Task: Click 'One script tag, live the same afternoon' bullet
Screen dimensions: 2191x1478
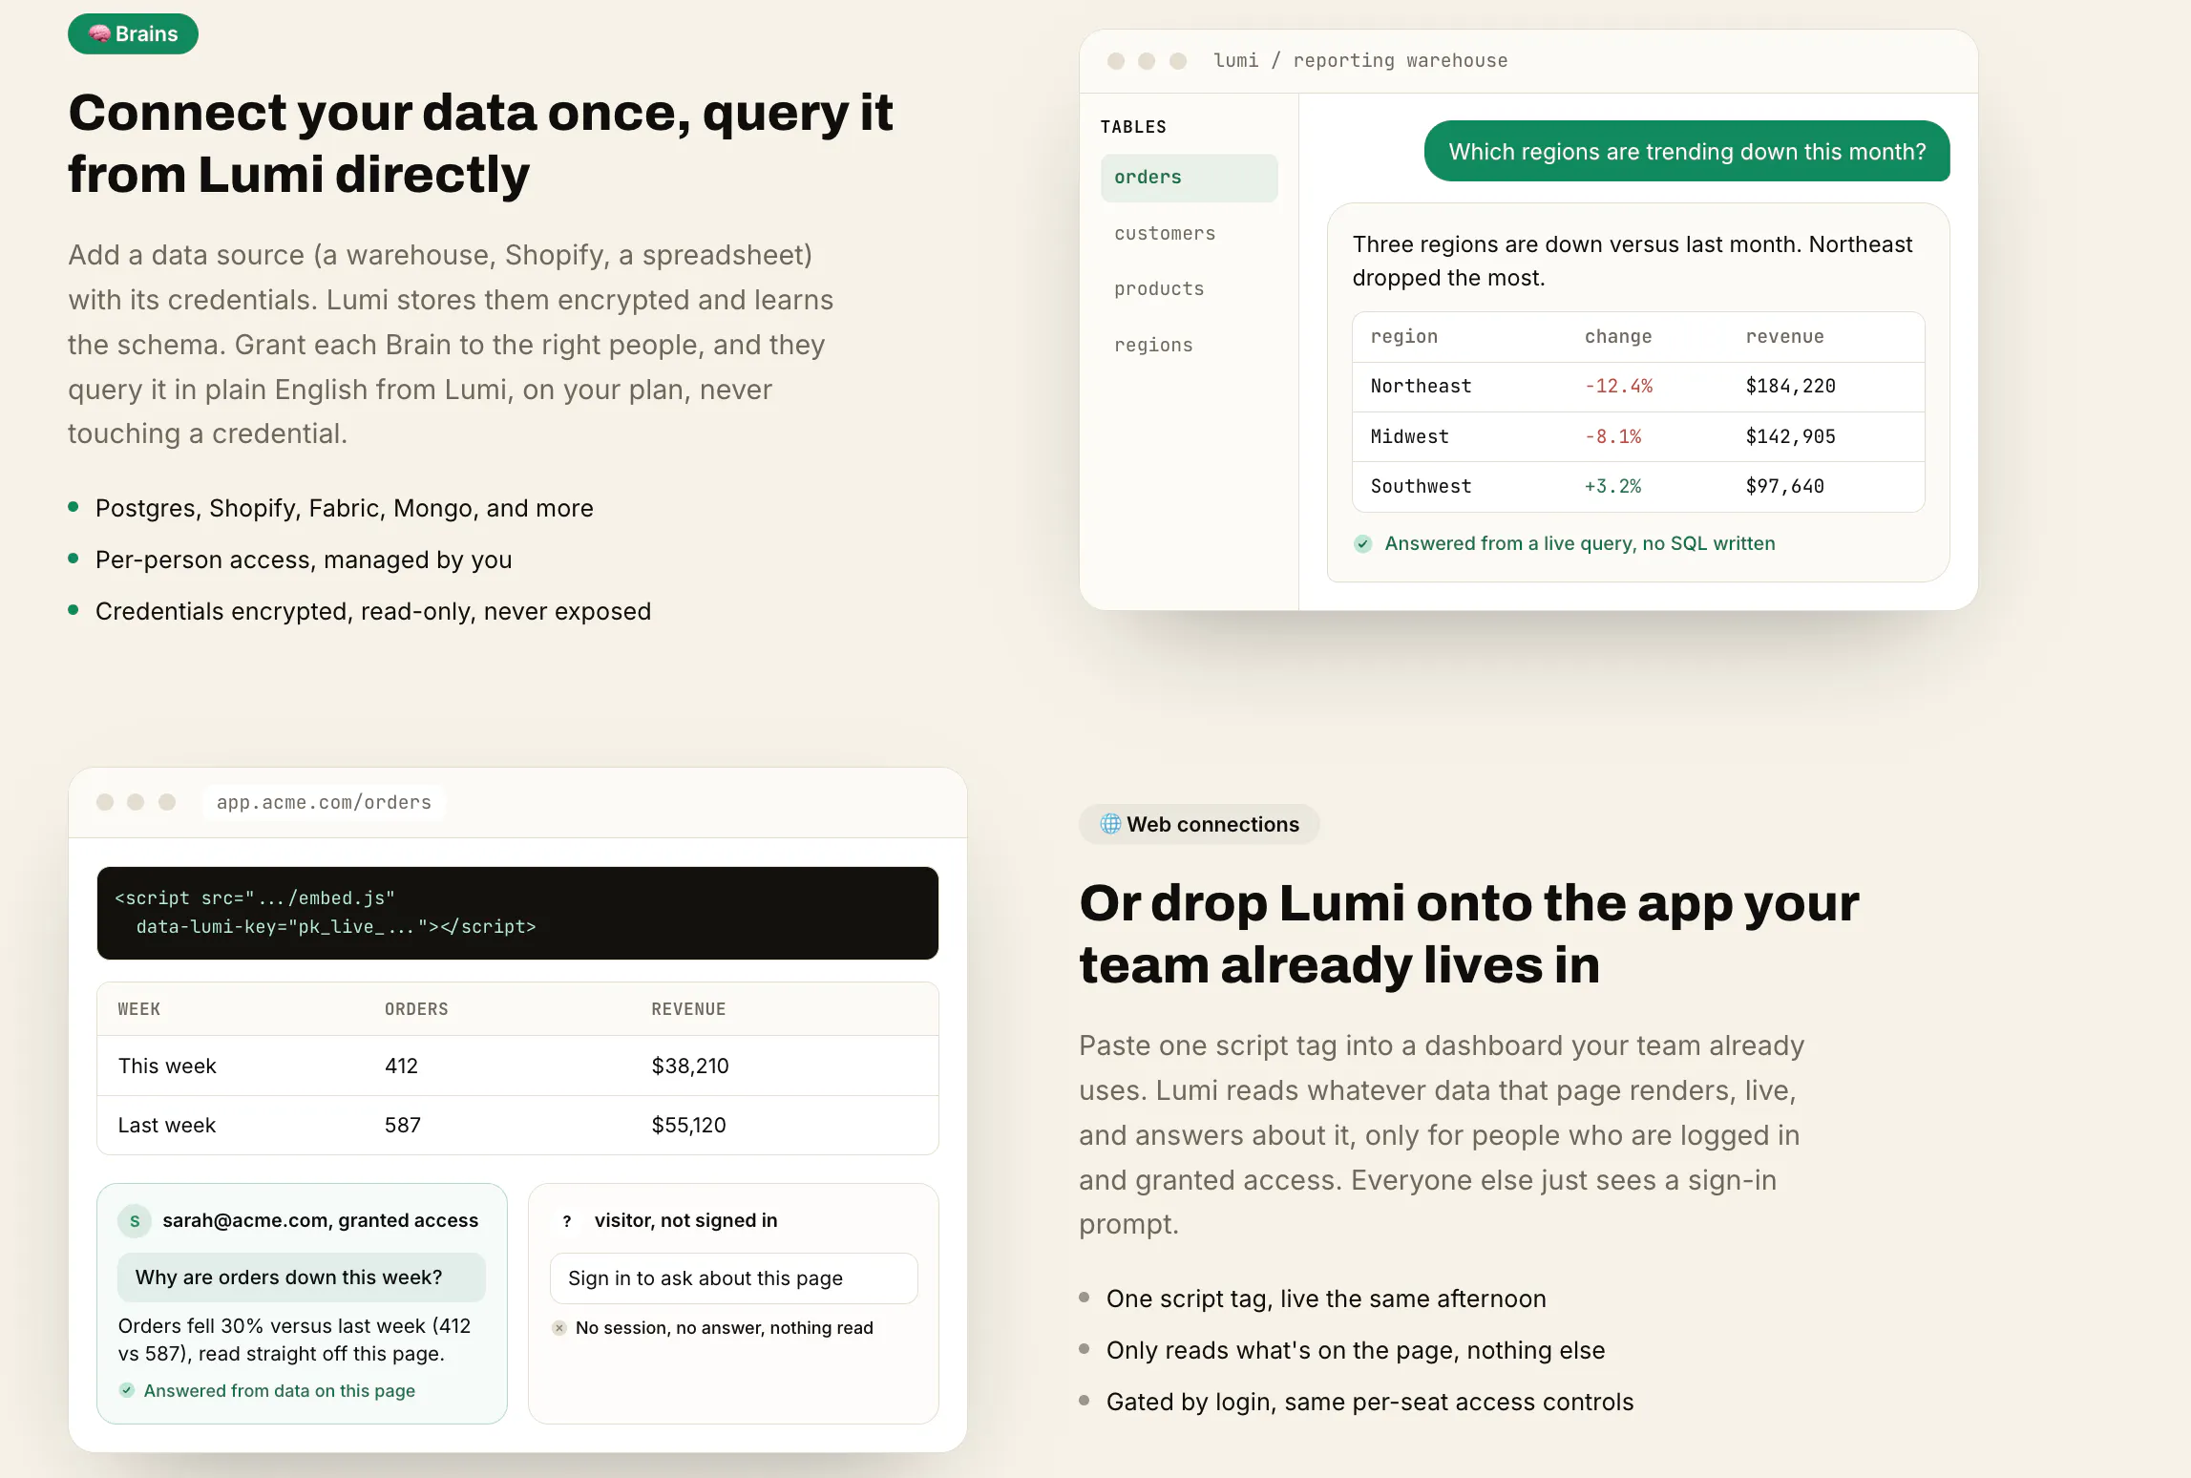Action: coord(1326,1299)
